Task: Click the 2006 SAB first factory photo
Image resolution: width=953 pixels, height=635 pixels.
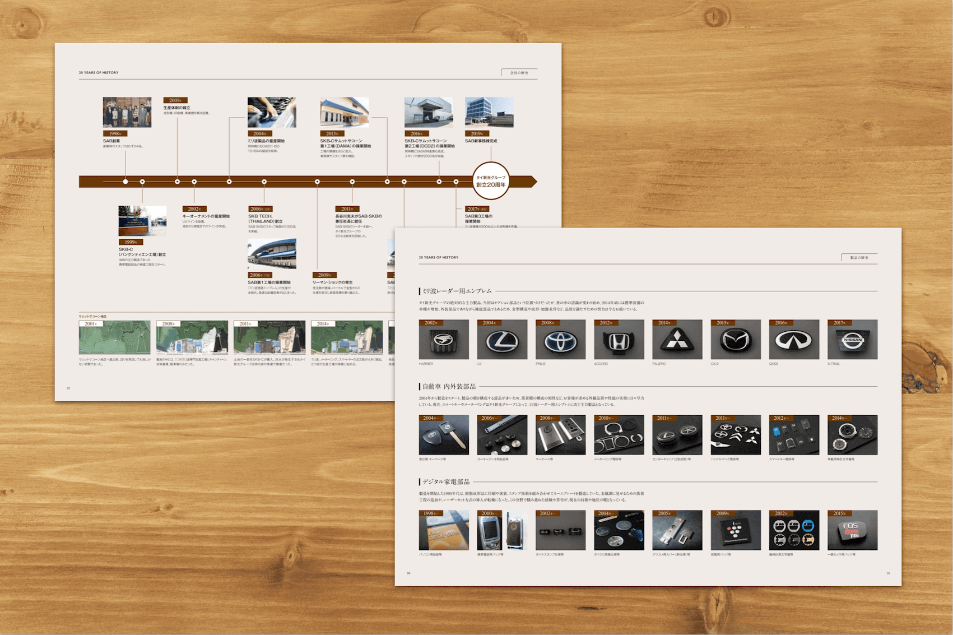Action: 272,254
